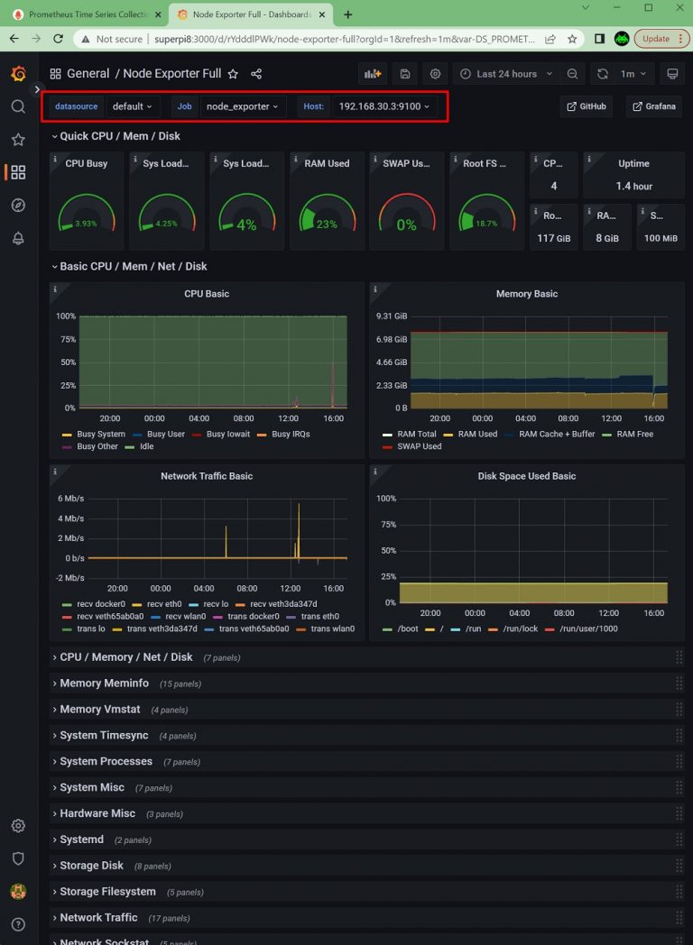Click the browser Update button

click(x=661, y=39)
